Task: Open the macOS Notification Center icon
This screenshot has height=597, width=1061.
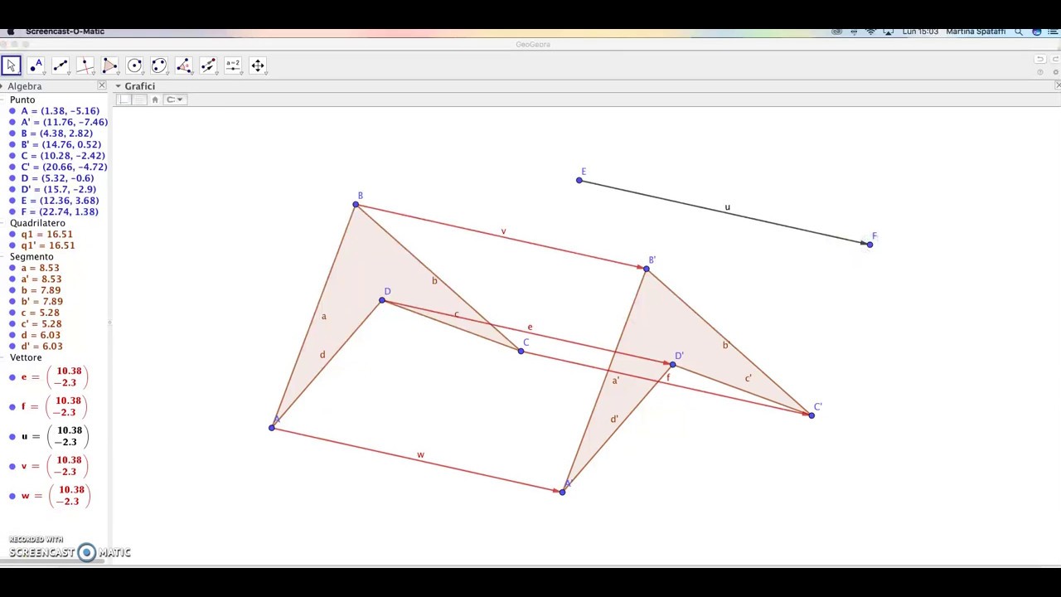Action: point(1054,32)
